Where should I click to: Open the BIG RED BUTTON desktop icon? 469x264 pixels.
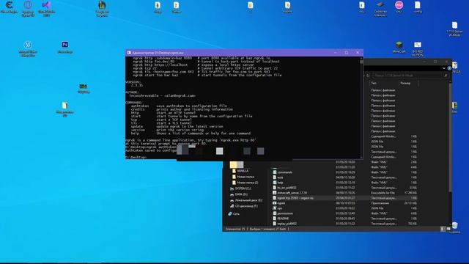(x=418, y=49)
